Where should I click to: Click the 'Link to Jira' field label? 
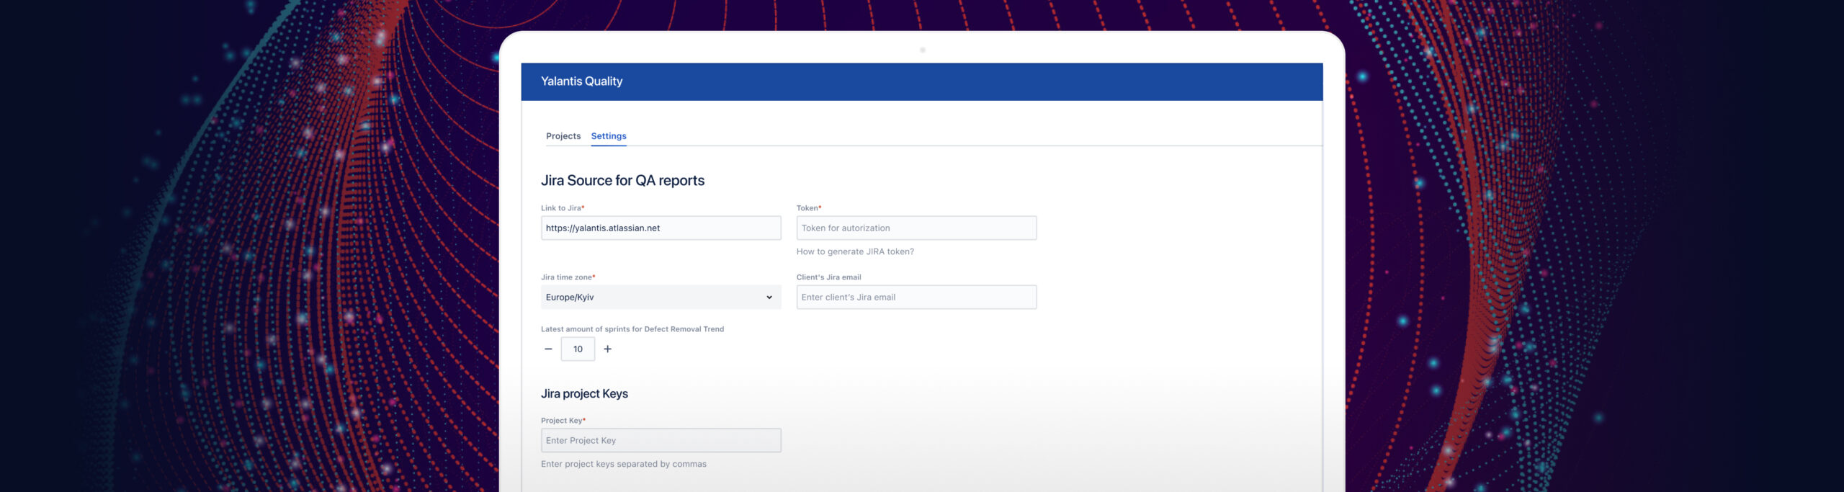pos(561,208)
